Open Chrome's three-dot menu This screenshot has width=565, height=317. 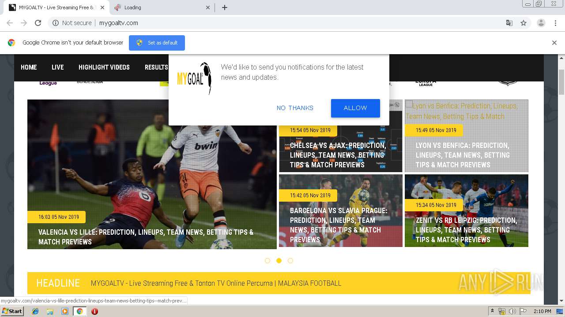555,23
